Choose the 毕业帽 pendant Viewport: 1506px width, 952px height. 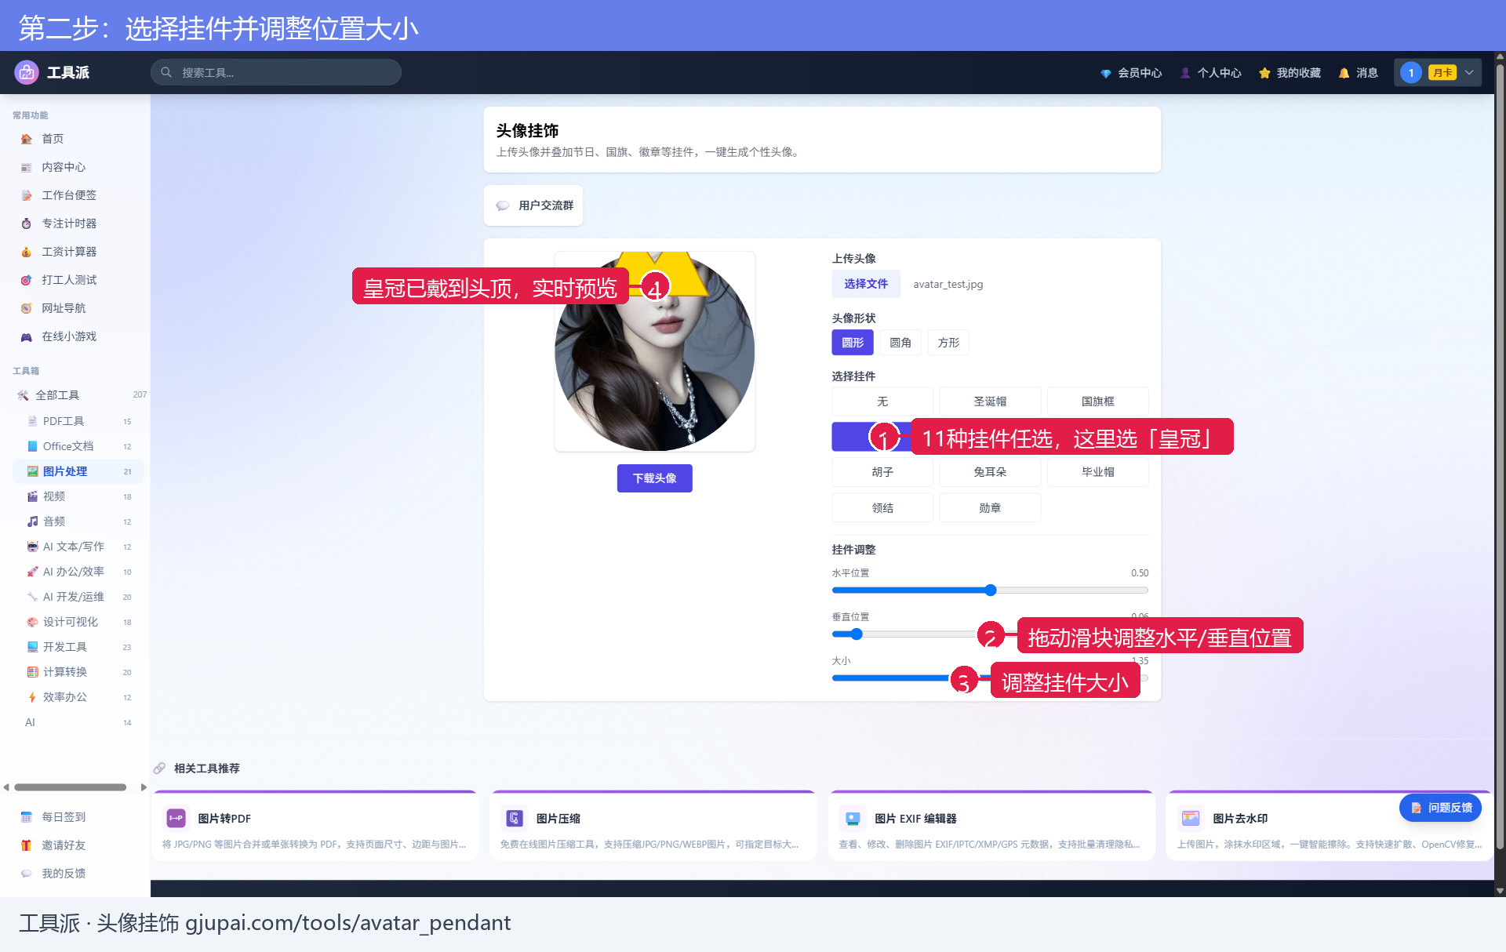[x=1098, y=472]
